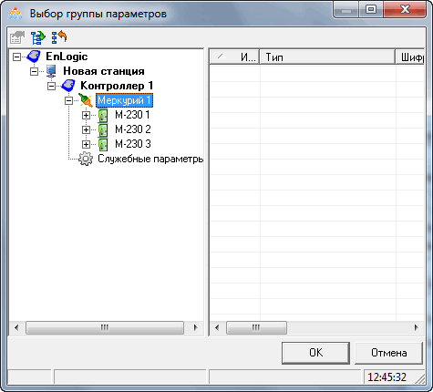Click the collapse tree toolbar icon with orange arrow
This screenshot has width=433, height=392.
pos(59,37)
